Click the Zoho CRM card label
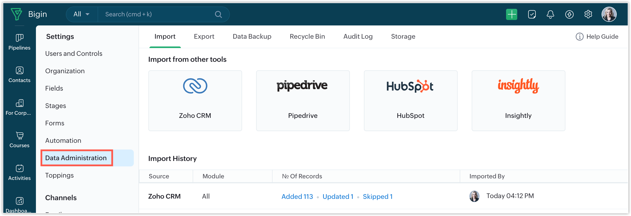Image resolution: width=631 pixels, height=216 pixels. point(195,116)
